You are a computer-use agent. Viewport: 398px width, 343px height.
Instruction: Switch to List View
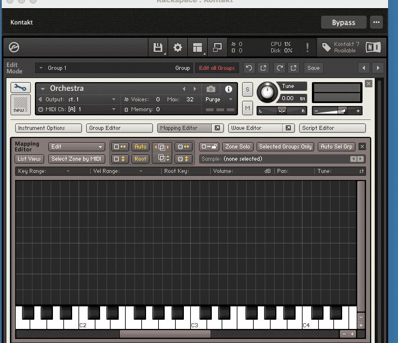29,159
